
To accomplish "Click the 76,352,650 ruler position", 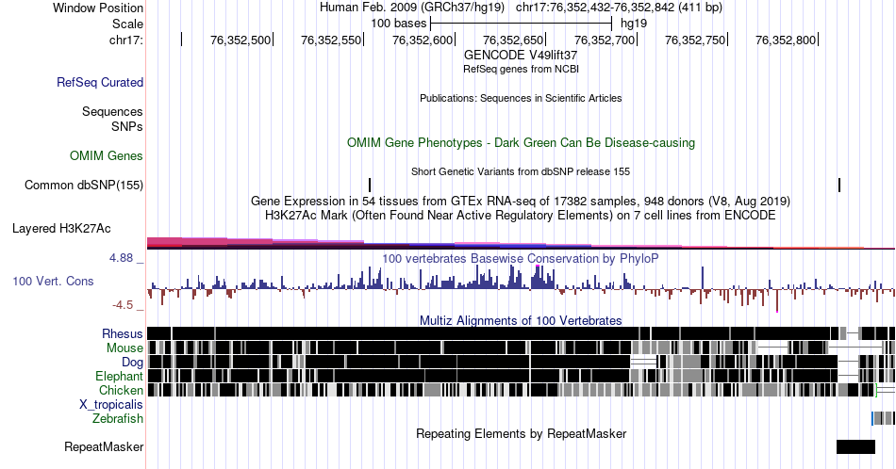I will [513, 40].
